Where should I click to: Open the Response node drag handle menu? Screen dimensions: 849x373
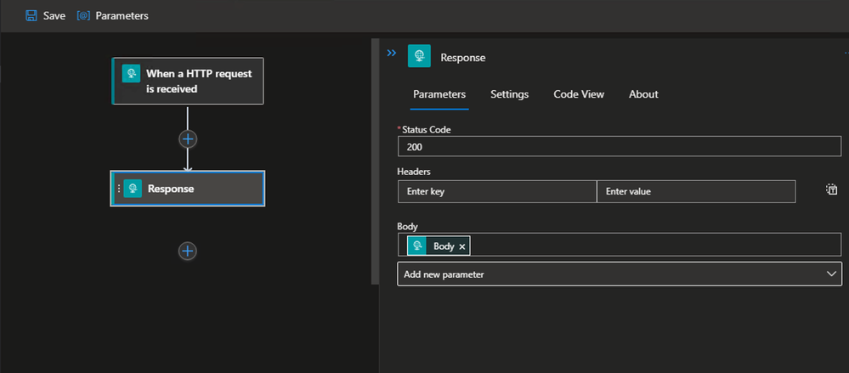point(118,189)
